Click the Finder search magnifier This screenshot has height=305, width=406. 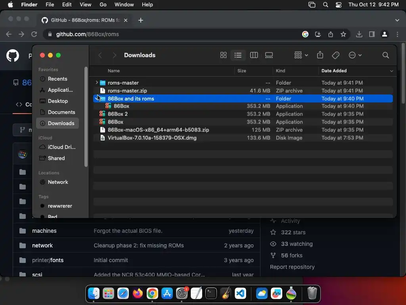(385, 55)
